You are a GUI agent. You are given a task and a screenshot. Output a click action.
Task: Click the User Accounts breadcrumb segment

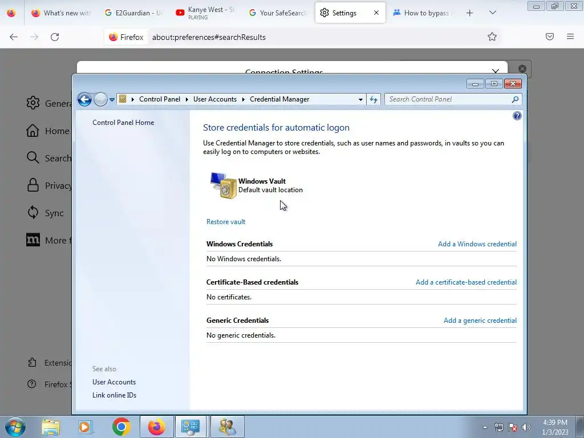coord(215,99)
